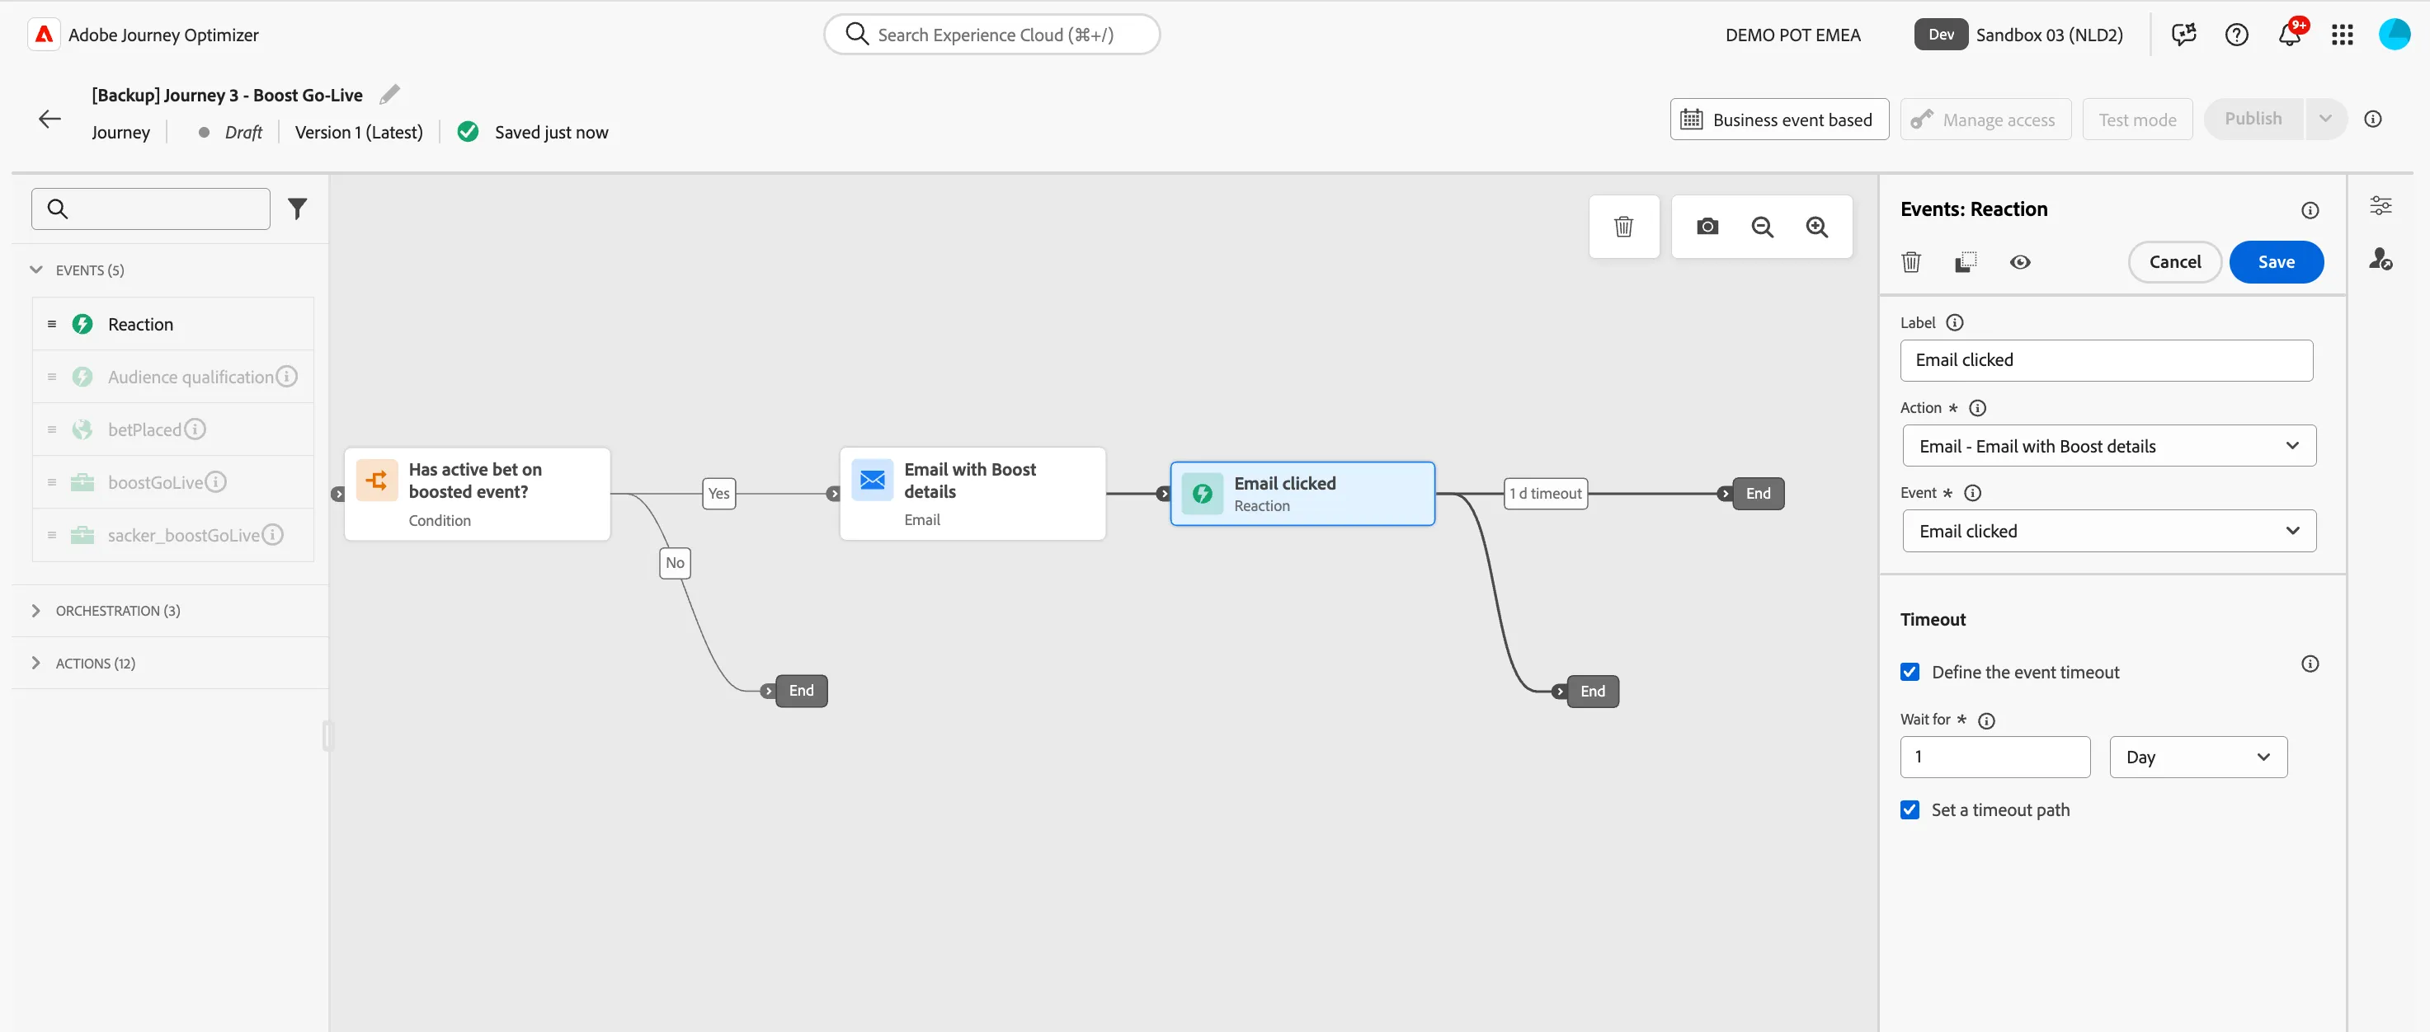Focus Search Experience Cloud box

991,35
